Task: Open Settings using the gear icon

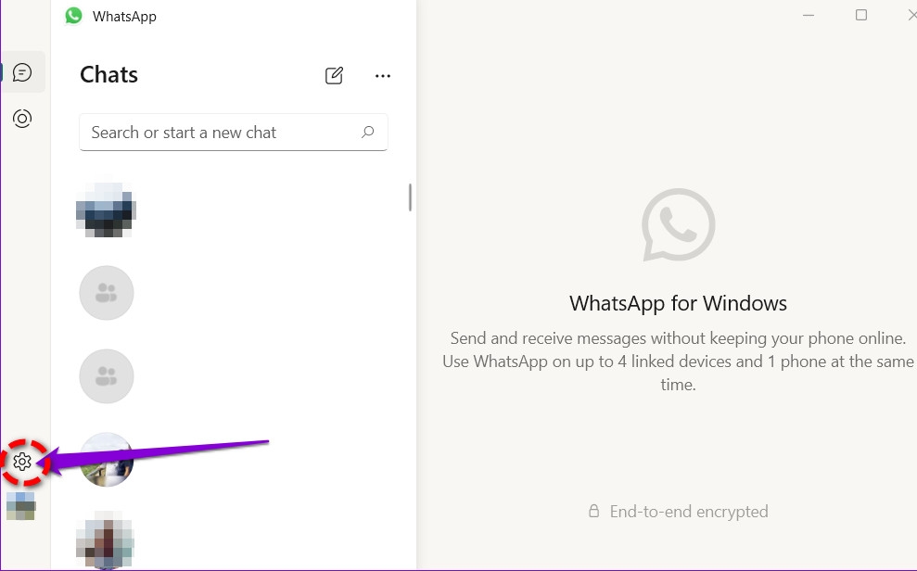Action: point(22,461)
